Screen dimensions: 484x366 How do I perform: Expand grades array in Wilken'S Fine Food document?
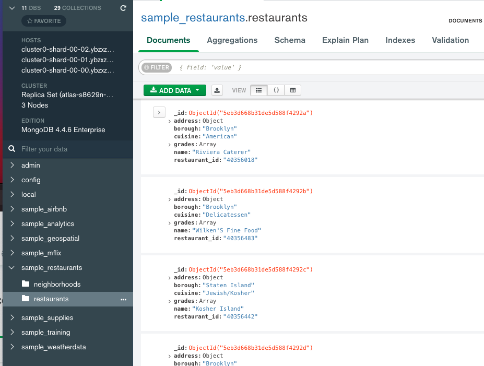pyautogui.click(x=170, y=223)
